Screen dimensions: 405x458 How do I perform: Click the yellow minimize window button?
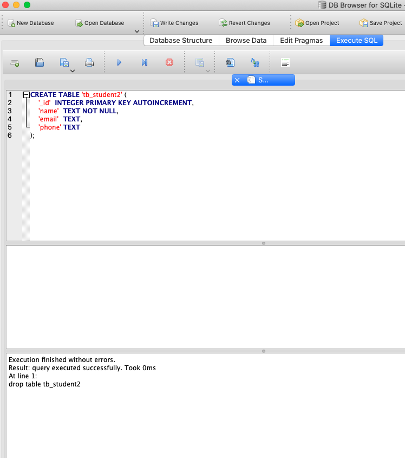pos(16,5)
